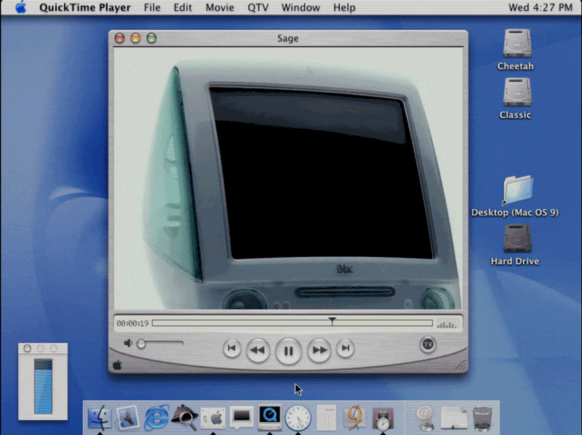Click the Clock icon in the Dock
582x435 pixels.
tap(298, 418)
